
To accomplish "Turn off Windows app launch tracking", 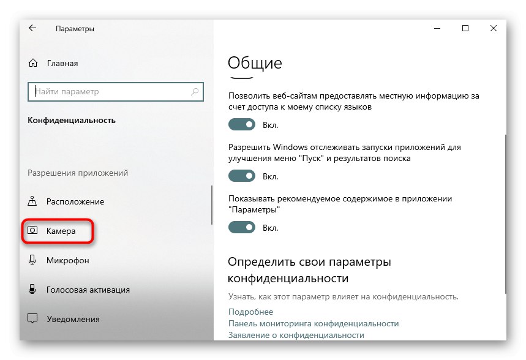I will click(x=241, y=176).
